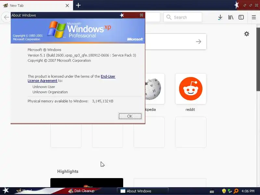Open the reddit top site tile
The width and height of the screenshot is (260, 195).
[191, 89]
